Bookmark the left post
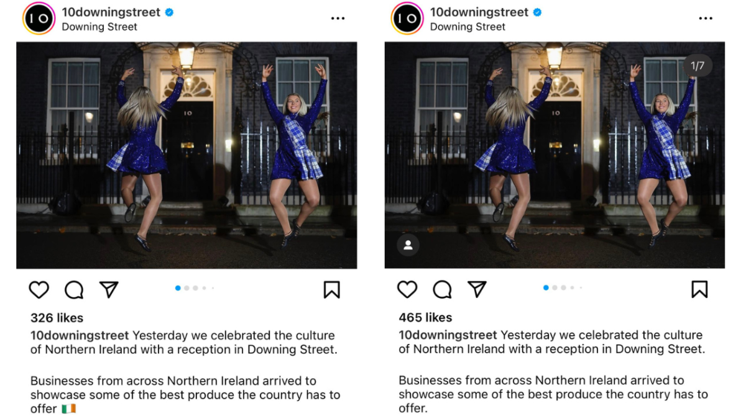The width and height of the screenshot is (746, 419). point(331,290)
